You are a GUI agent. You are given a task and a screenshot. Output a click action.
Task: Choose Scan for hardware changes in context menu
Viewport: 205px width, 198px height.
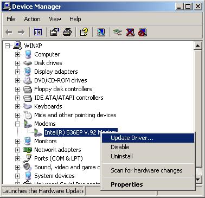tap(148, 170)
